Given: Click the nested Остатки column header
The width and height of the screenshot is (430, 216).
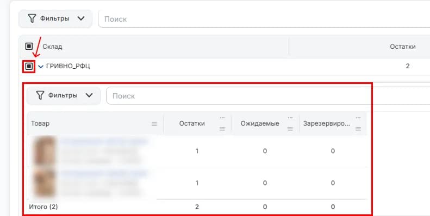Looking at the screenshot, I should tap(192, 123).
